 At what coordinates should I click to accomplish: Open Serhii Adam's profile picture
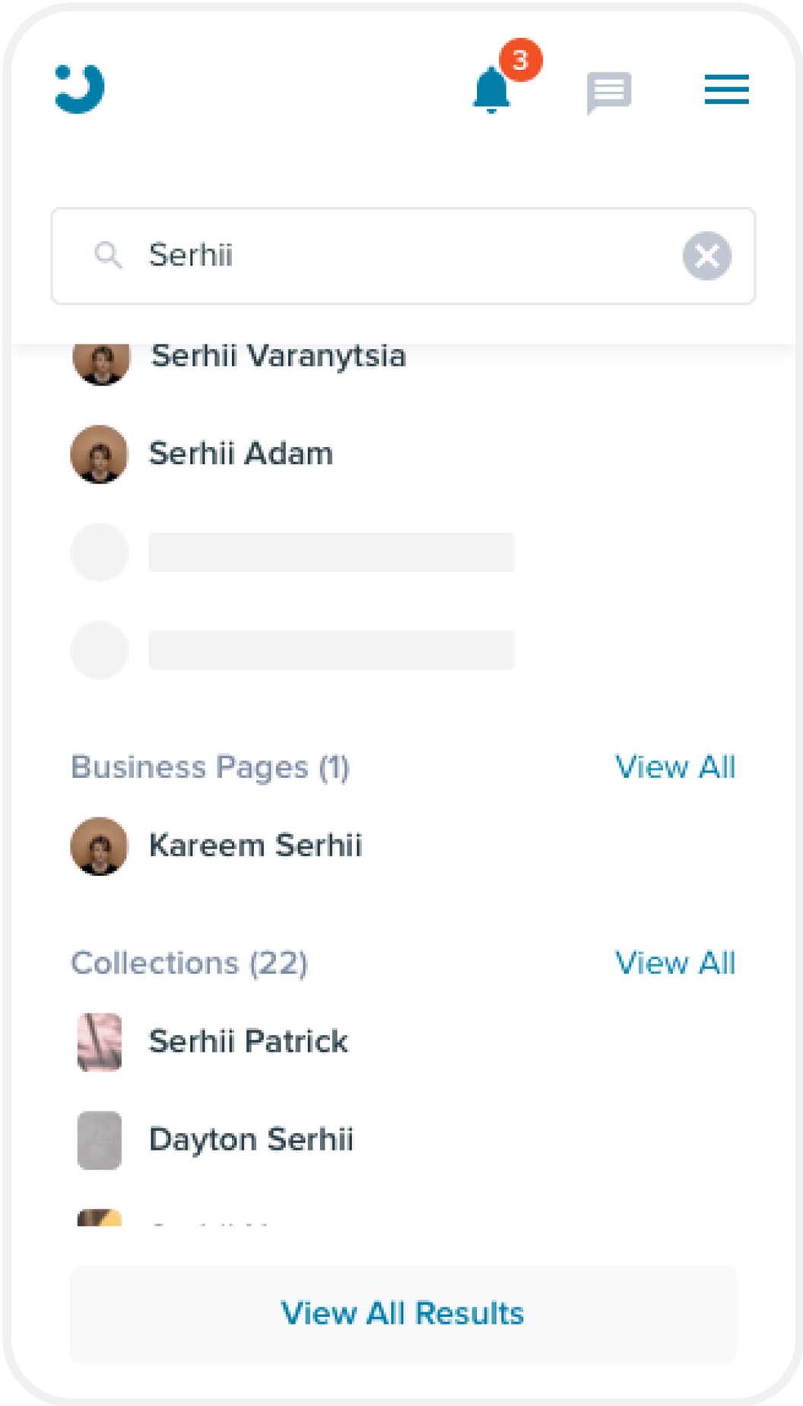tap(100, 454)
